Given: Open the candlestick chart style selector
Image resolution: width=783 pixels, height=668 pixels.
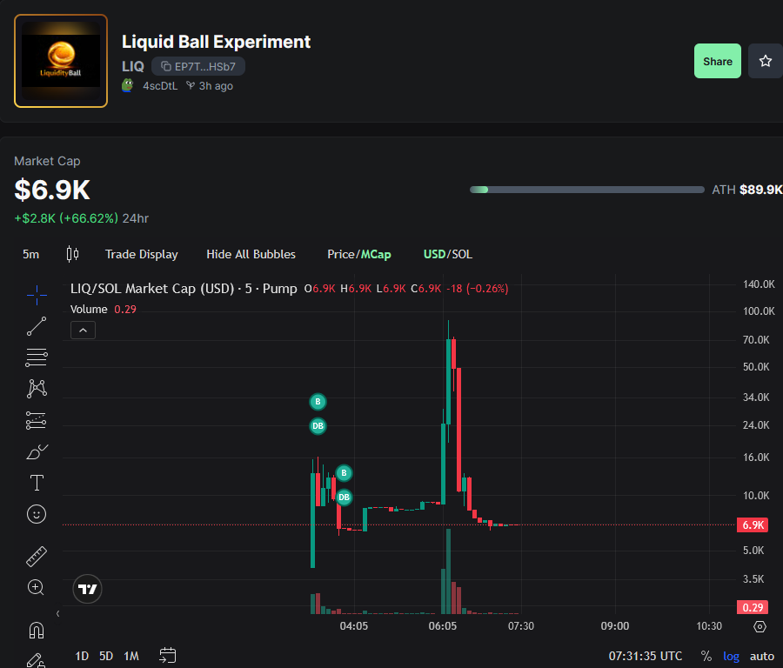Looking at the screenshot, I should coord(72,254).
